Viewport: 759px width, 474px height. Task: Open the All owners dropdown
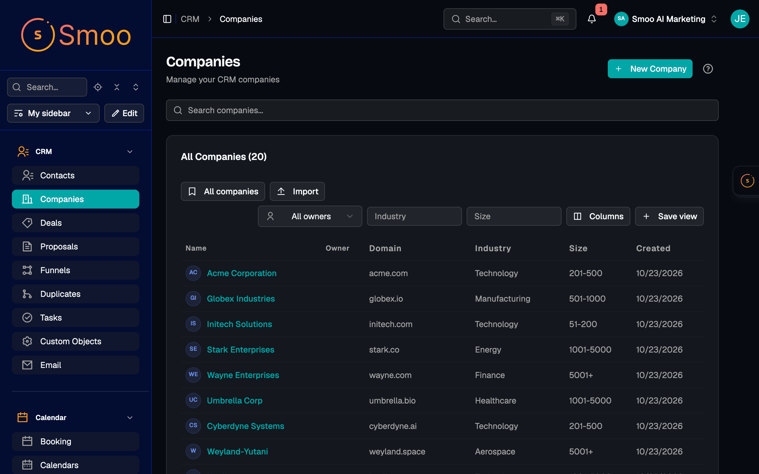[x=310, y=216]
